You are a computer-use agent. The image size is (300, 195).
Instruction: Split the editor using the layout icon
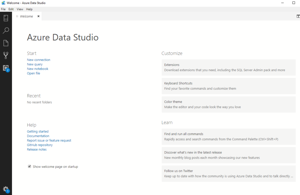298,16
